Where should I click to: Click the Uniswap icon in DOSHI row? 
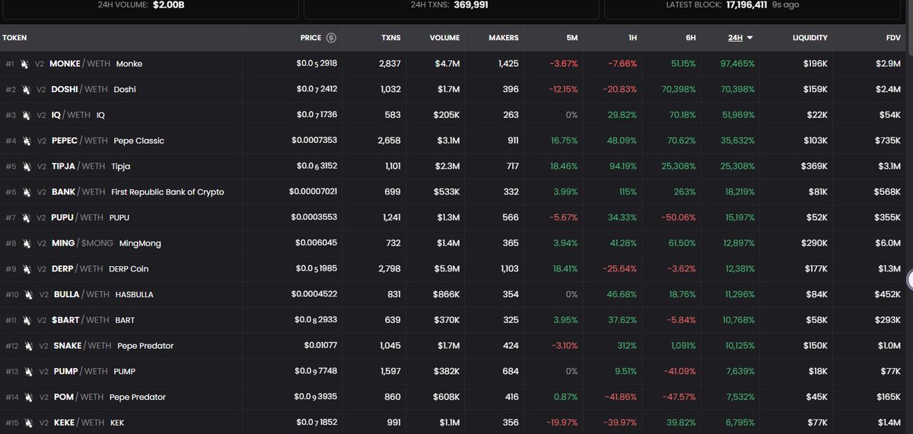click(27, 90)
